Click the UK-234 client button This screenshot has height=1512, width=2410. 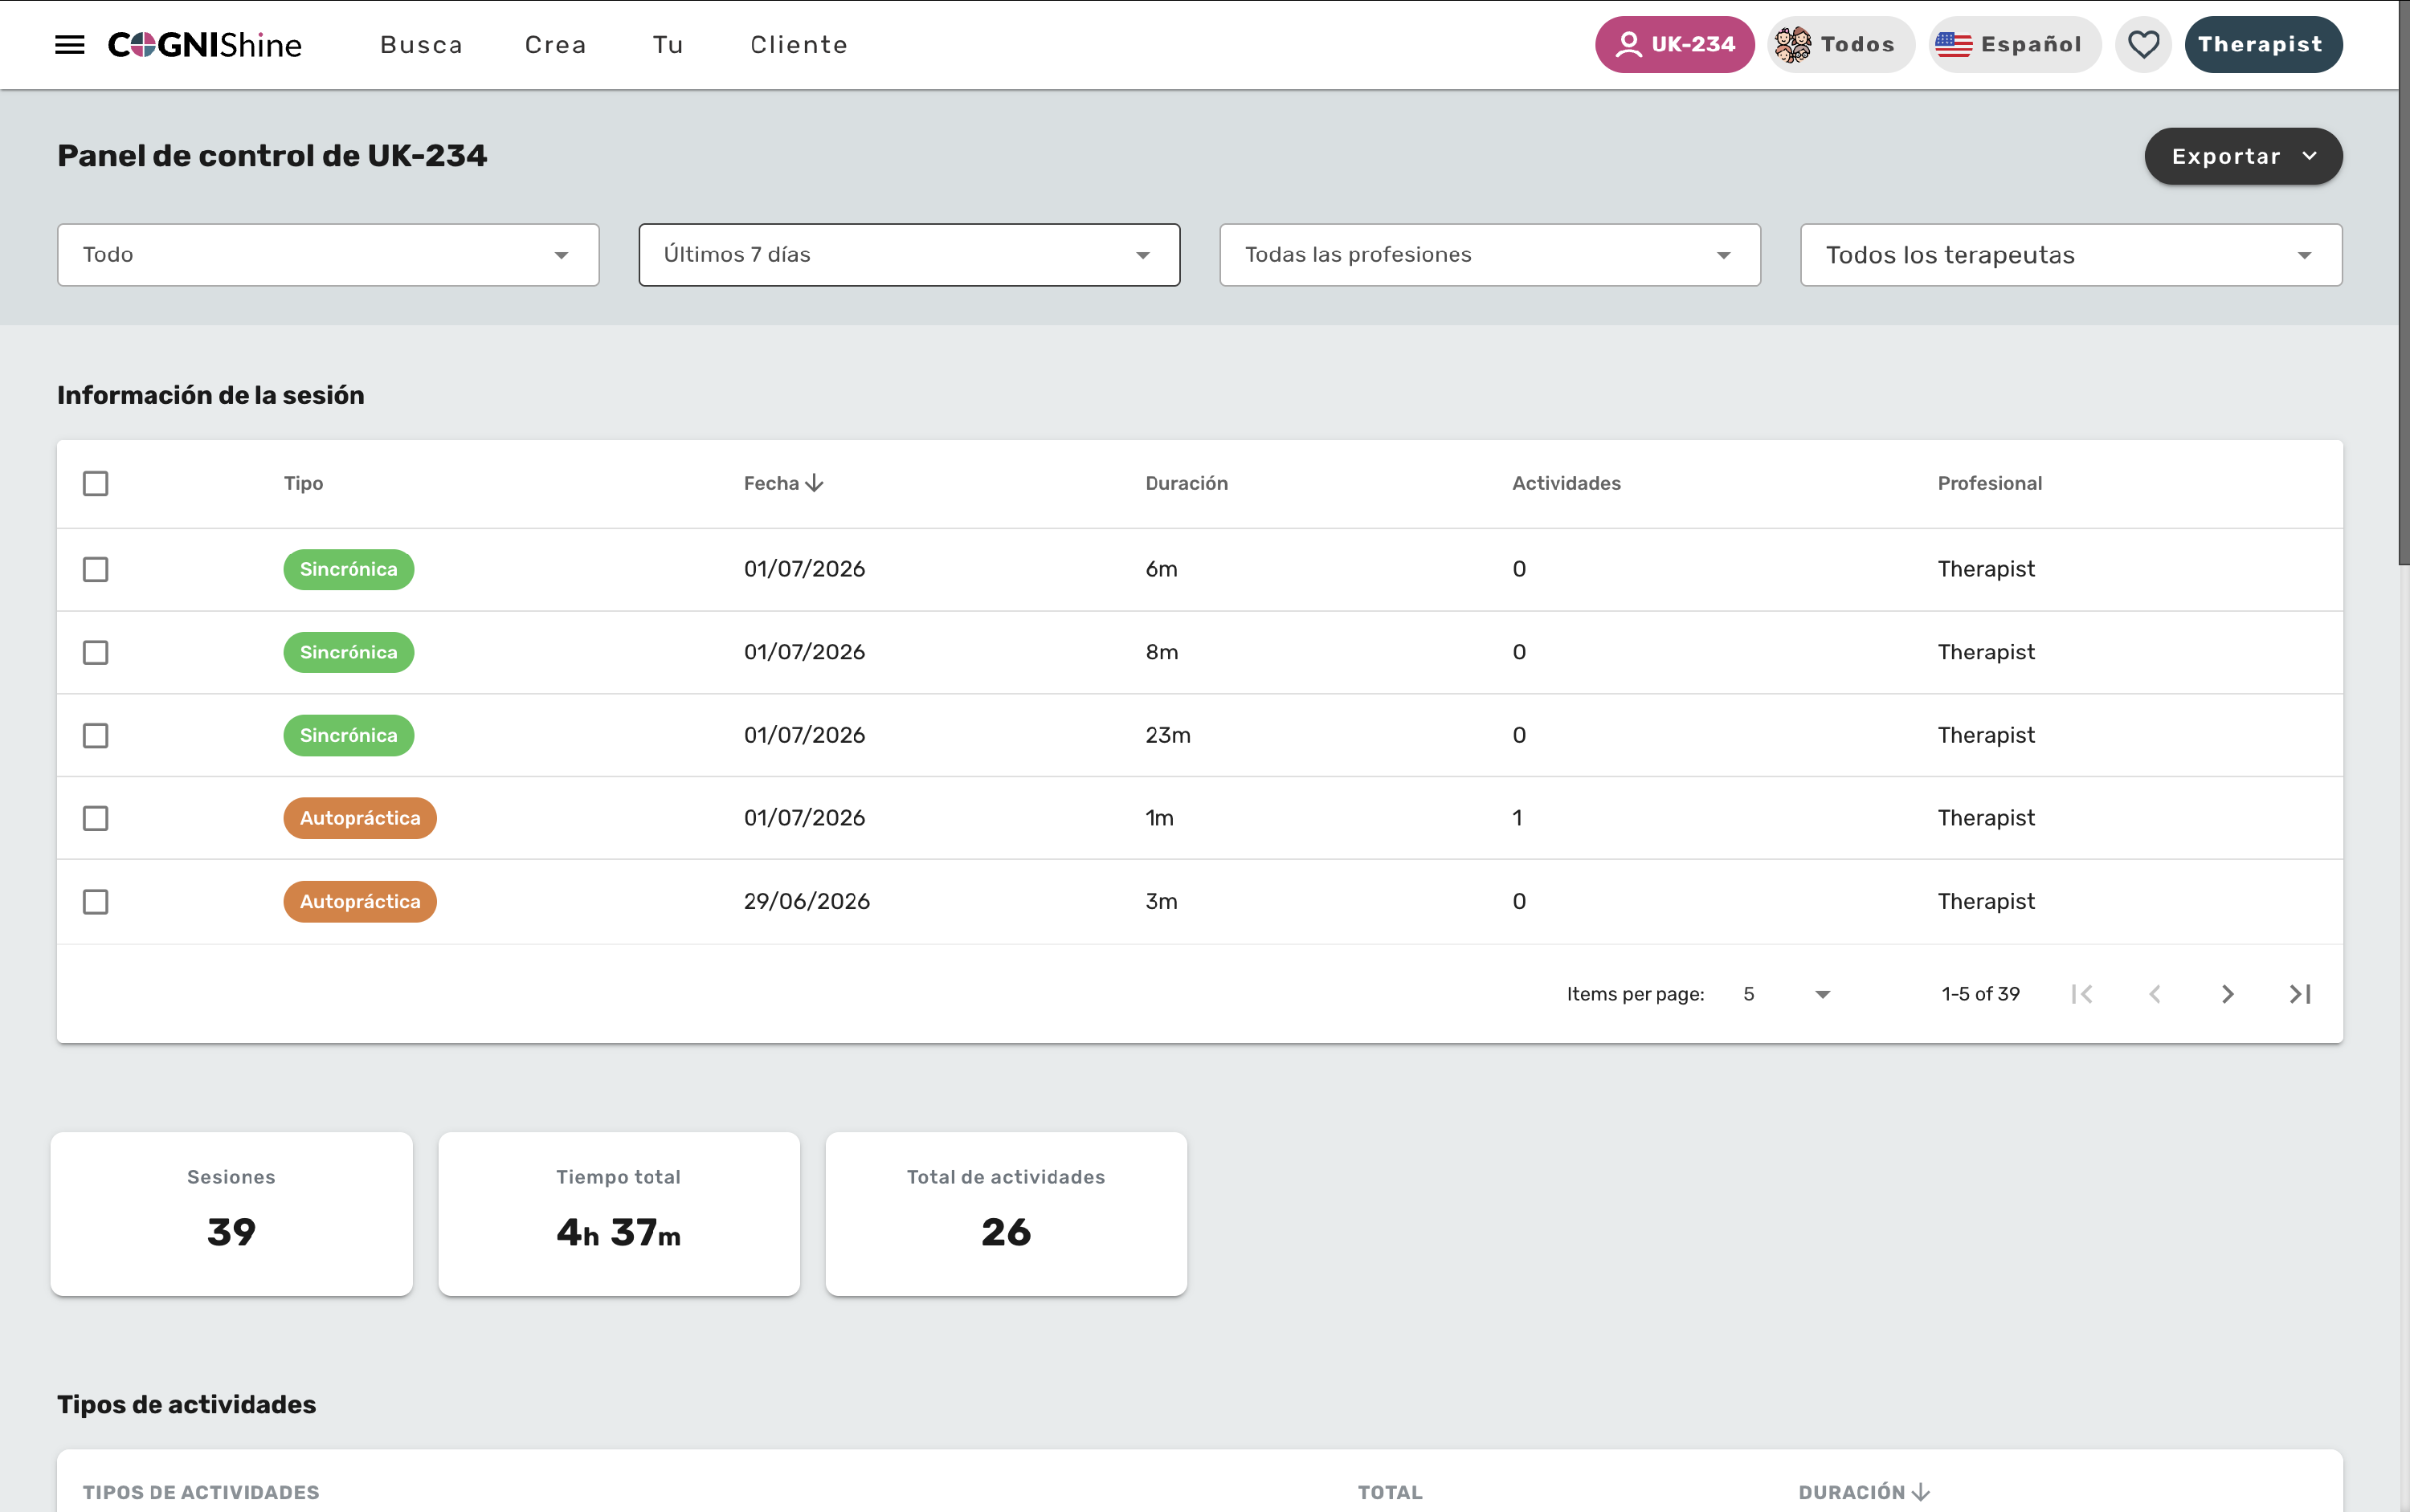1673,45
